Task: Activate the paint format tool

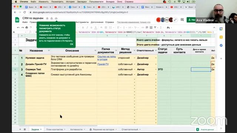Action: coord(31,27)
